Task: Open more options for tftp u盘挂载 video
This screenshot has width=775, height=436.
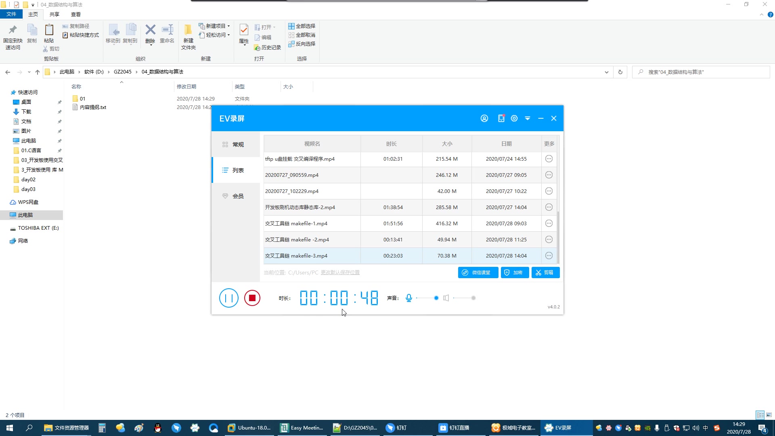Action: point(549,159)
